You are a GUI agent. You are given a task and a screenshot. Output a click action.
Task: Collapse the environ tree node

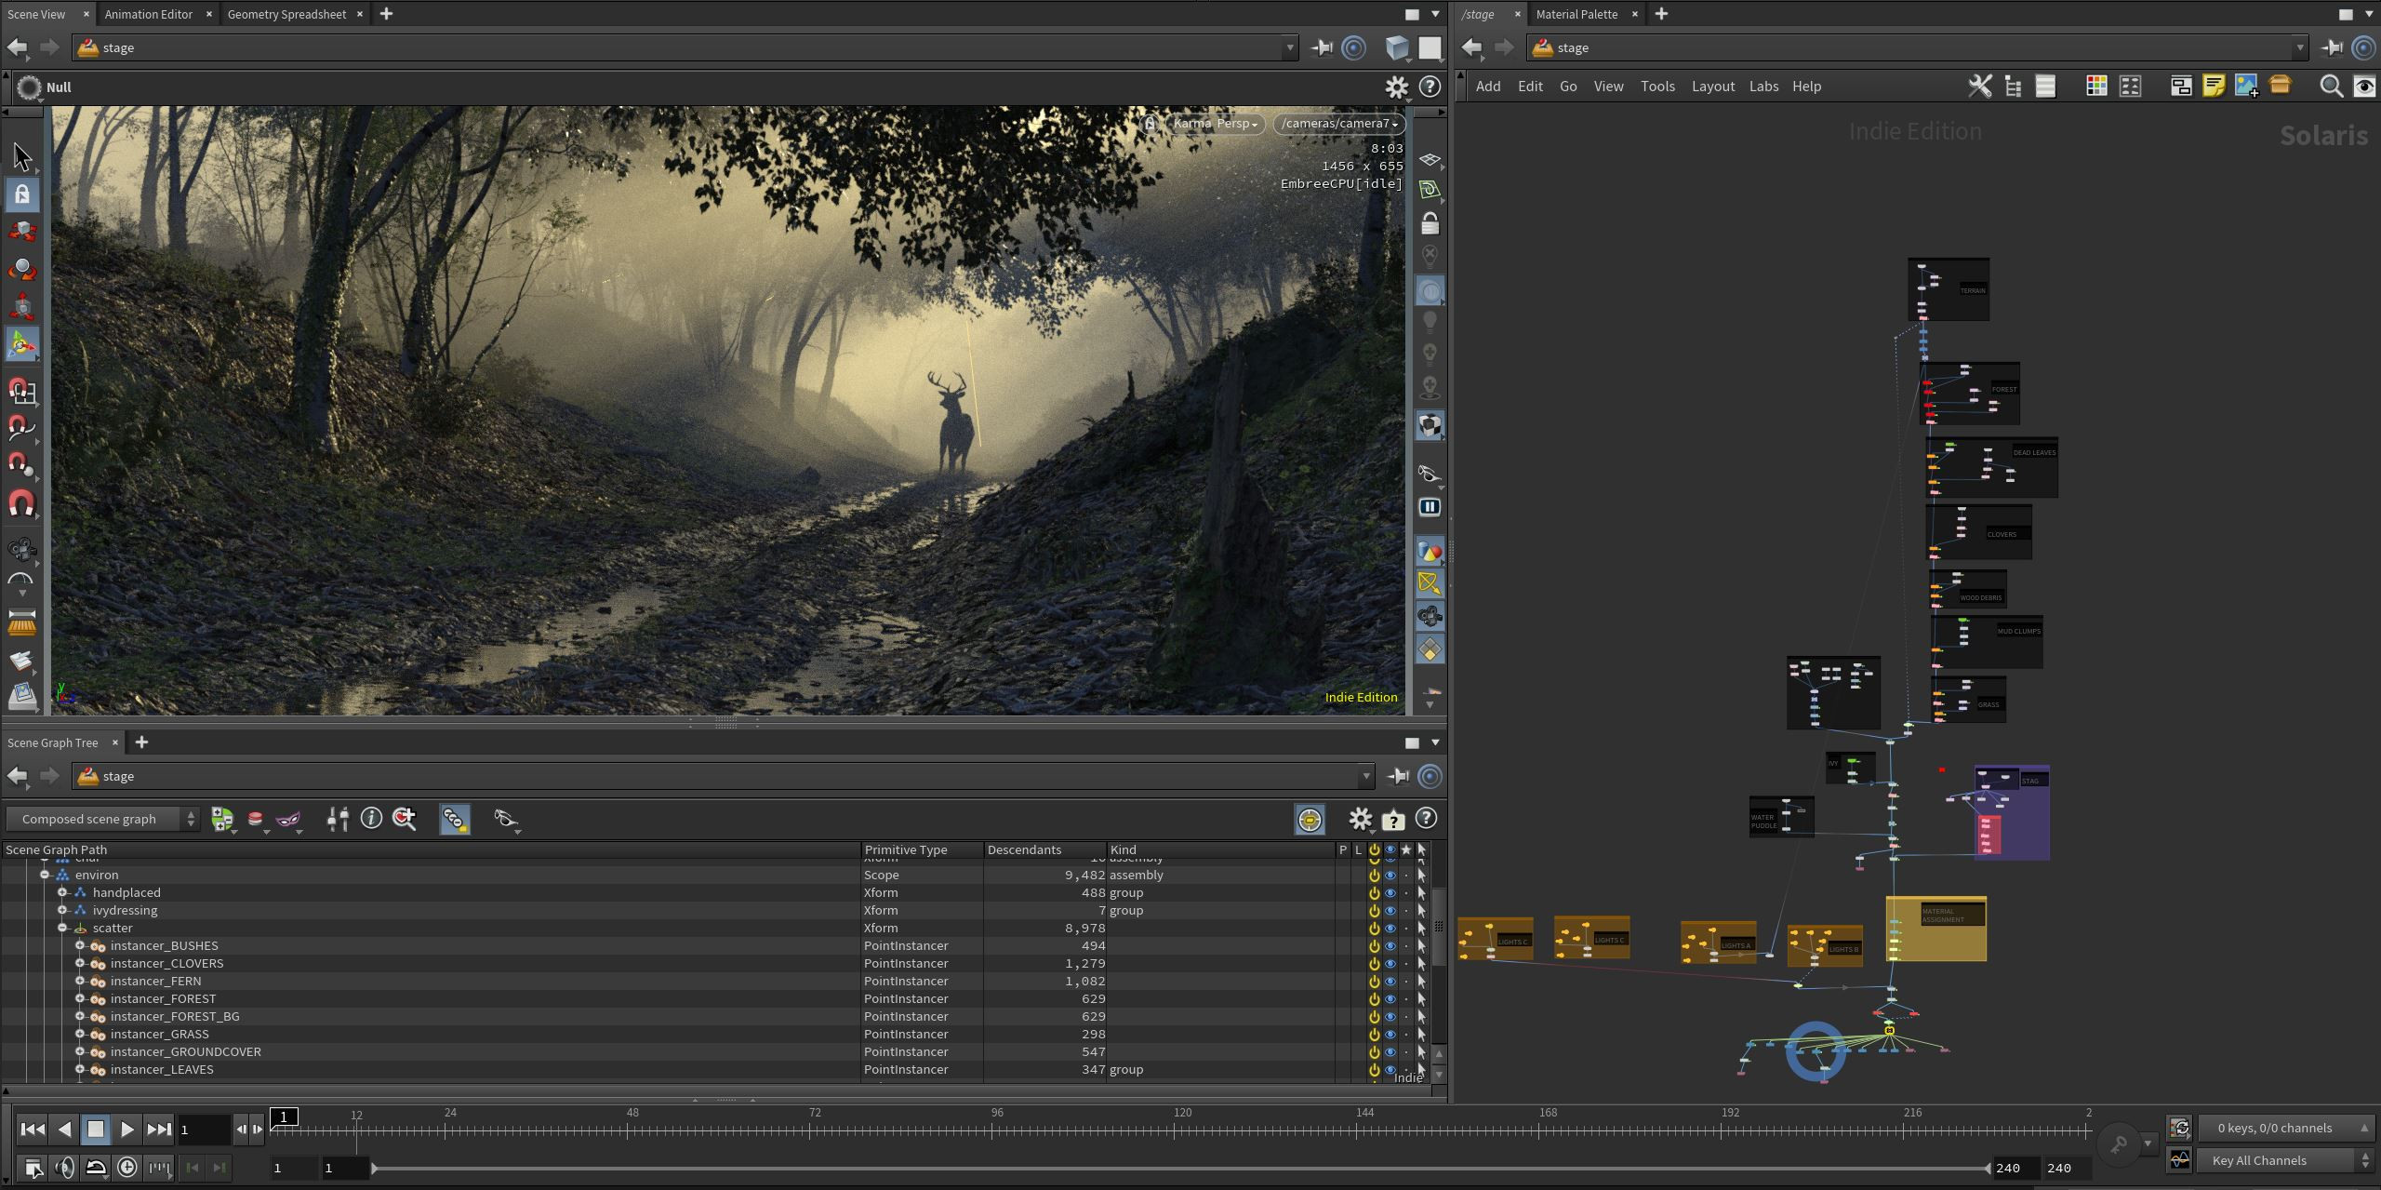coord(45,876)
